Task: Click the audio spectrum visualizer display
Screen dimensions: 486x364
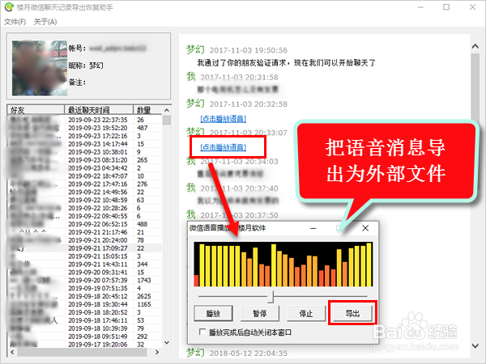Action: [283, 265]
